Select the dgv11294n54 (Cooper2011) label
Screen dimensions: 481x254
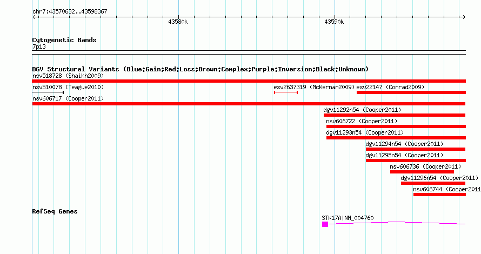pyautogui.click(x=404, y=144)
